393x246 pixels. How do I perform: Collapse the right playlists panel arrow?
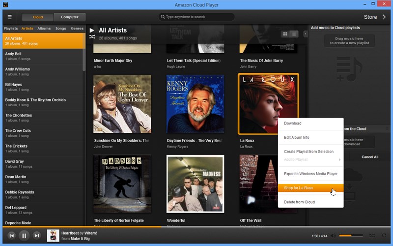pyautogui.click(x=305, y=33)
